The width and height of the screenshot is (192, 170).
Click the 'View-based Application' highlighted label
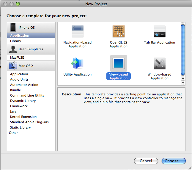pyautogui.click(x=119, y=76)
